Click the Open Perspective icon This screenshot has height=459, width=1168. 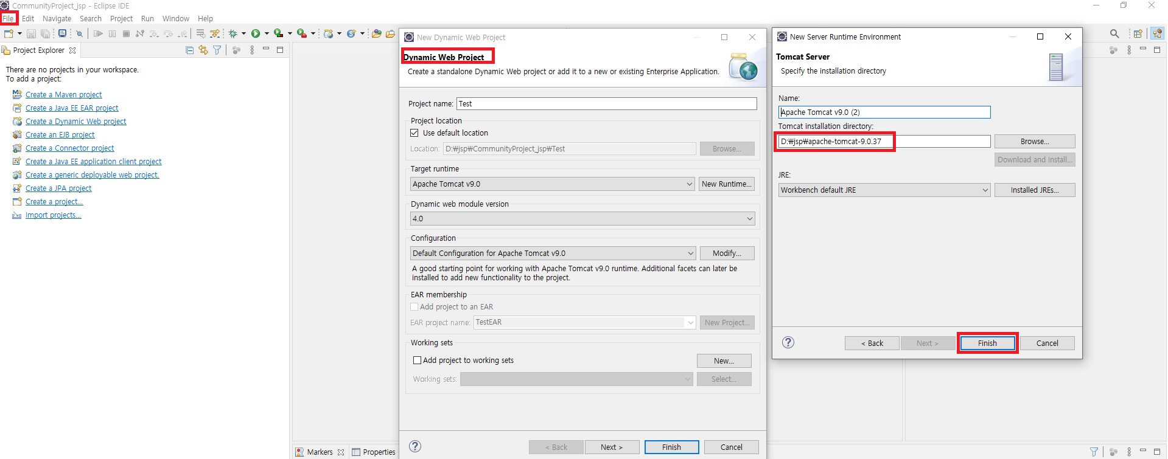click(x=1138, y=33)
